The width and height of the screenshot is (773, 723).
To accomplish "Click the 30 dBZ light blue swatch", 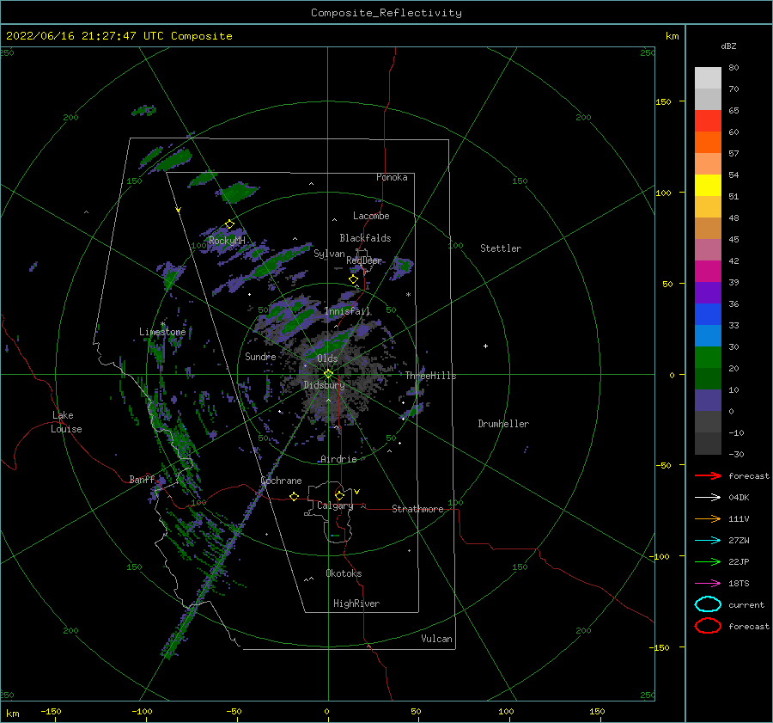I will [708, 335].
